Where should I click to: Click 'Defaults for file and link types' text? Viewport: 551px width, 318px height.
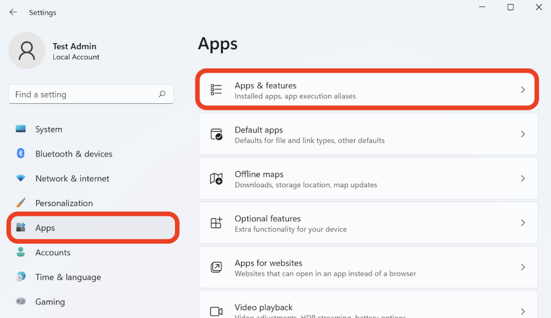click(285, 140)
